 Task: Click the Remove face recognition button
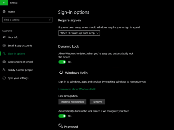(x=97, y=102)
